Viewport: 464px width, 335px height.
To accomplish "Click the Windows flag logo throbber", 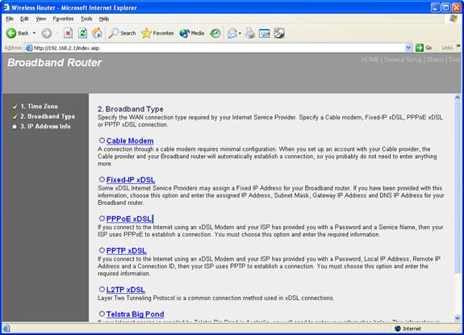I will pyautogui.click(x=453, y=19).
